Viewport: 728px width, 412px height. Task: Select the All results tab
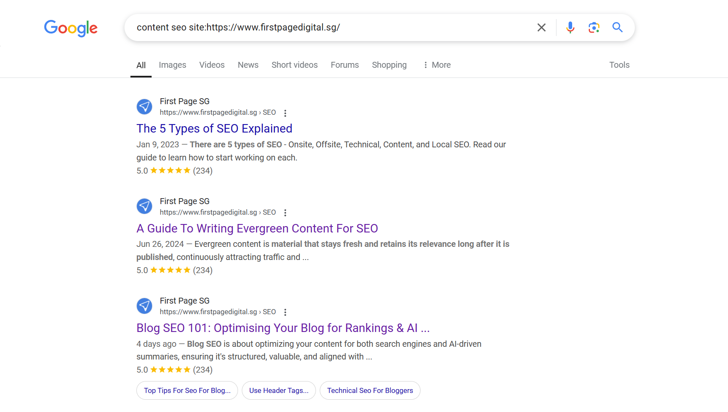click(x=141, y=65)
